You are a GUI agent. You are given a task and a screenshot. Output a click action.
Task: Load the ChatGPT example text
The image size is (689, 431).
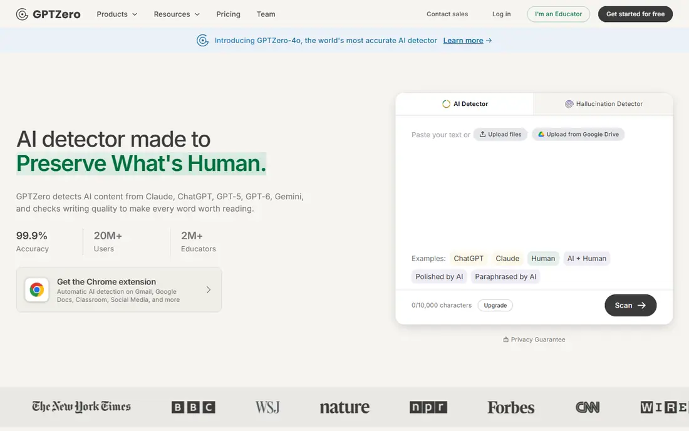tap(469, 258)
